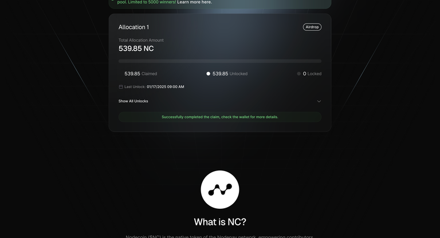Click the calendar icon beside Last Unlock

pyautogui.click(x=121, y=86)
